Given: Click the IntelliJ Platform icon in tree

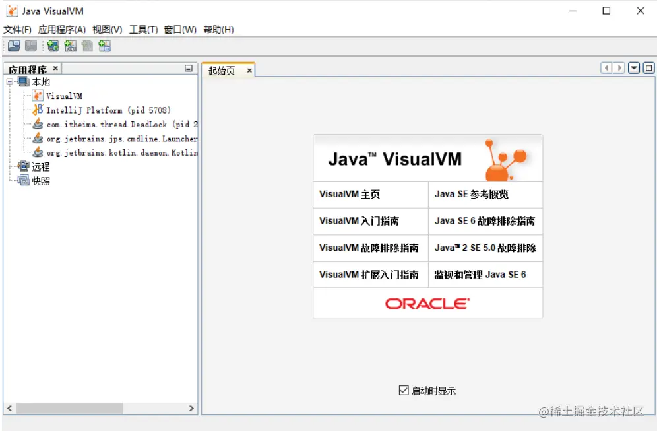Looking at the screenshot, I should (x=38, y=110).
